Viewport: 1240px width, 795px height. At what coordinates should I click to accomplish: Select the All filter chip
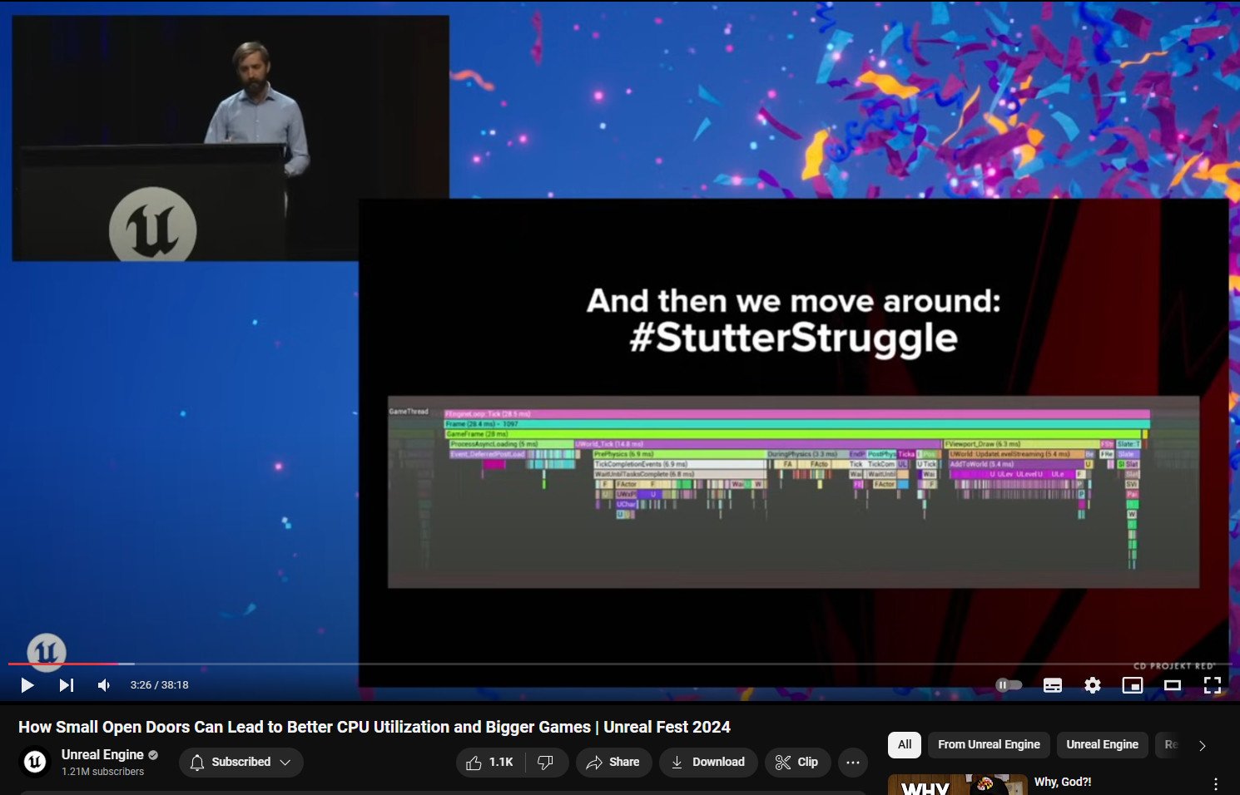coord(905,744)
